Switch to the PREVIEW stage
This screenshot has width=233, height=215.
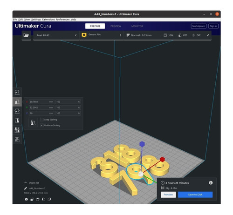click(x=116, y=26)
